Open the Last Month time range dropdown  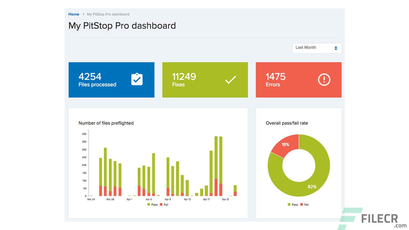coord(316,48)
